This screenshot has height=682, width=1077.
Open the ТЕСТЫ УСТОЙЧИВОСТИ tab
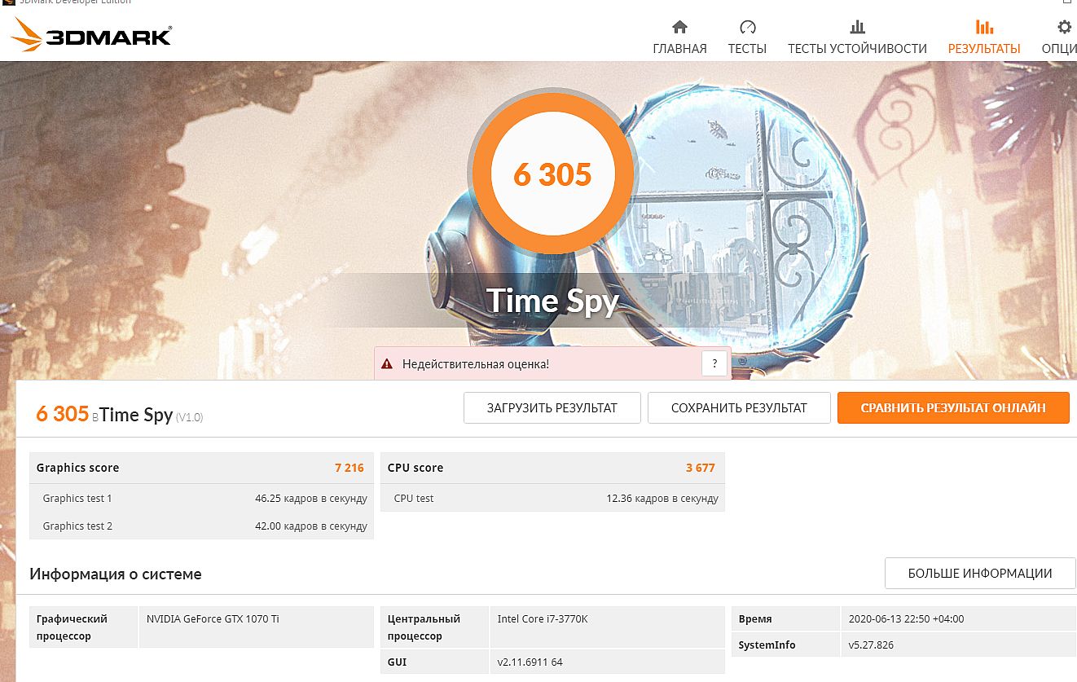[x=857, y=49]
